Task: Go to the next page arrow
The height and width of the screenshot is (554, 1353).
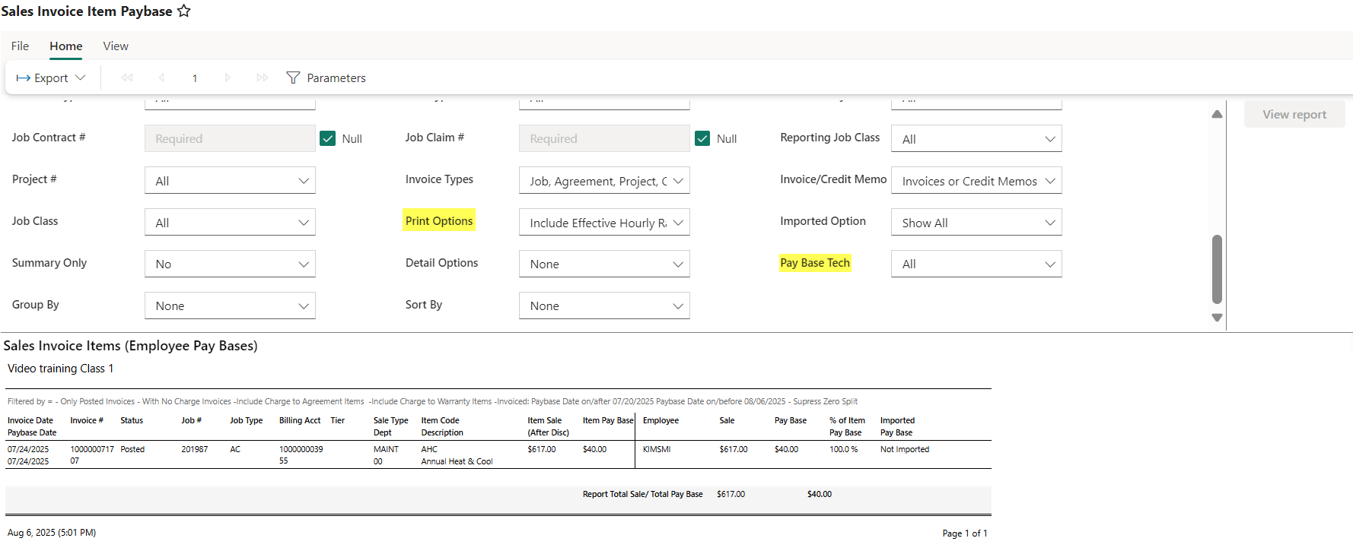Action: 228,78
